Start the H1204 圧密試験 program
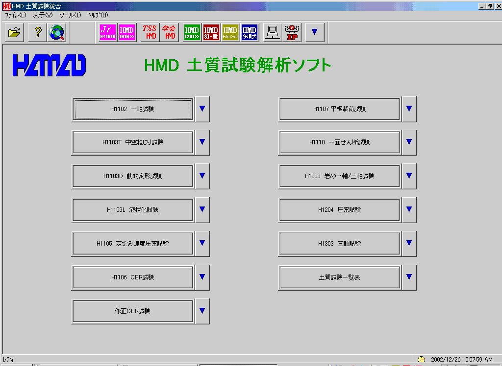Viewport: 502px width, 366px height. pyautogui.click(x=340, y=210)
